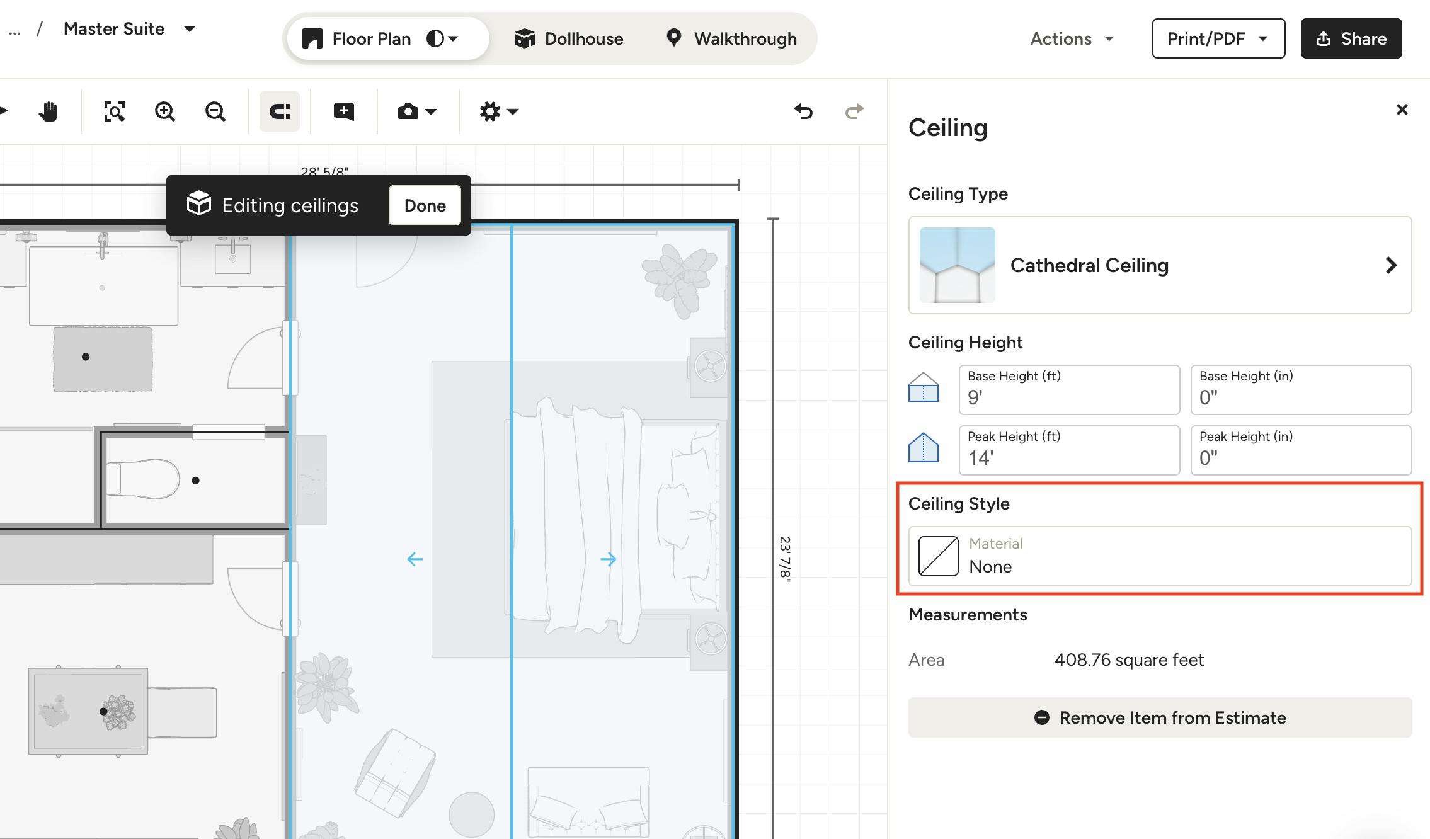Image resolution: width=1430 pixels, height=839 pixels.
Task: Open the camera snapshot dropdown
Action: click(417, 111)
